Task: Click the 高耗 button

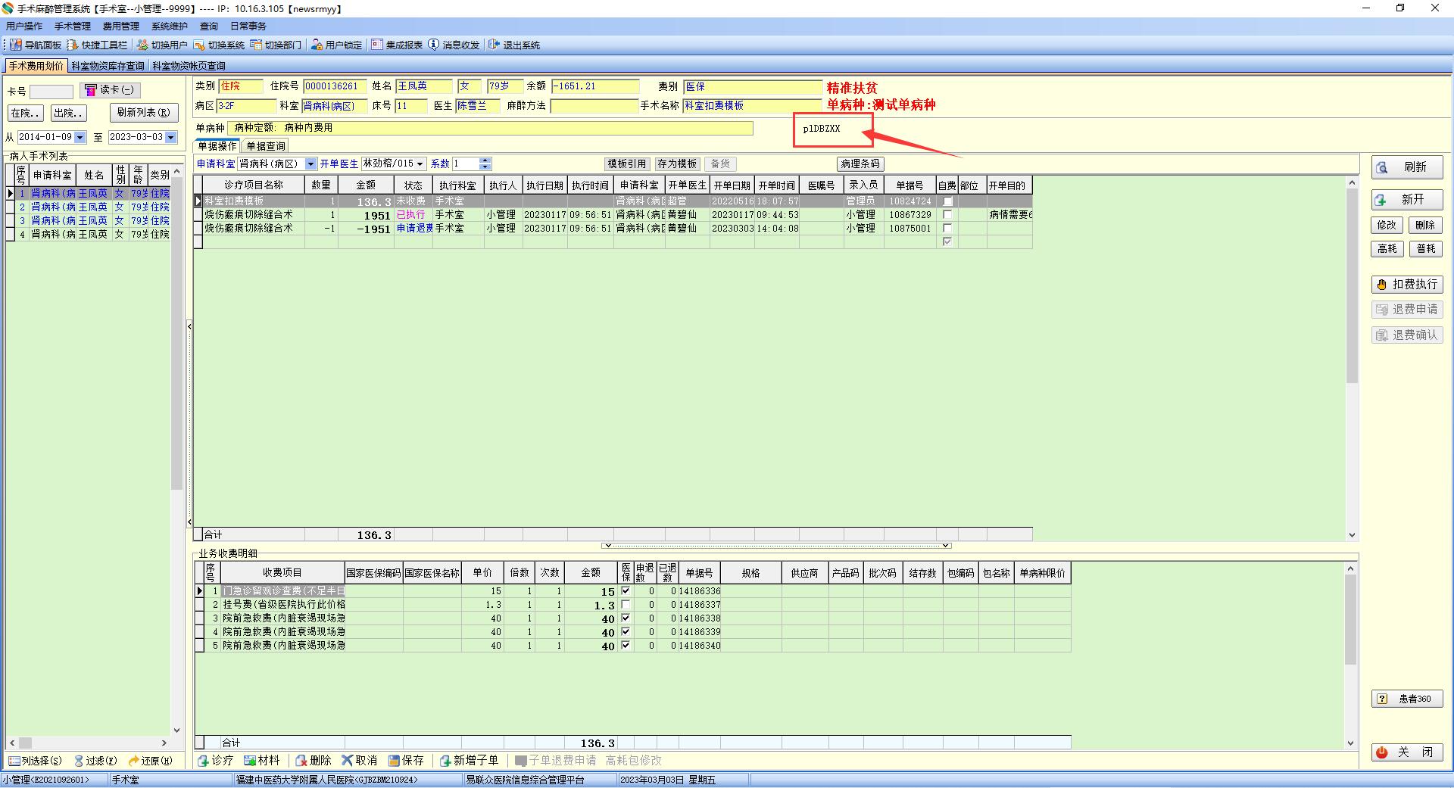Action: point(1387,249)
